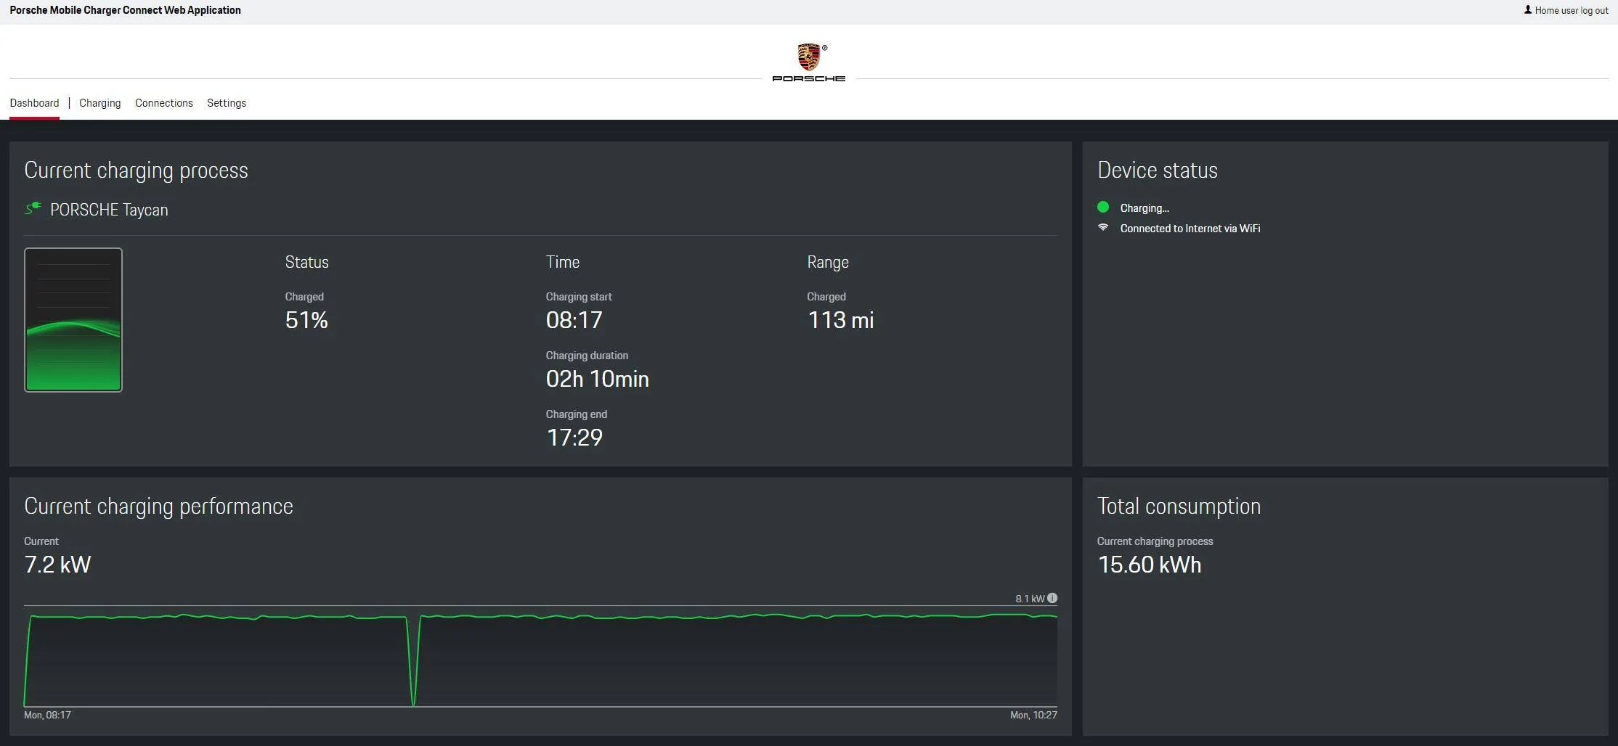Switch to the Charging tab

pos(100,103)
